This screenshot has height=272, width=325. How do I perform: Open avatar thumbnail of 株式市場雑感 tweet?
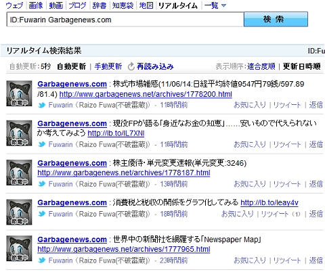tap(19, 93)
